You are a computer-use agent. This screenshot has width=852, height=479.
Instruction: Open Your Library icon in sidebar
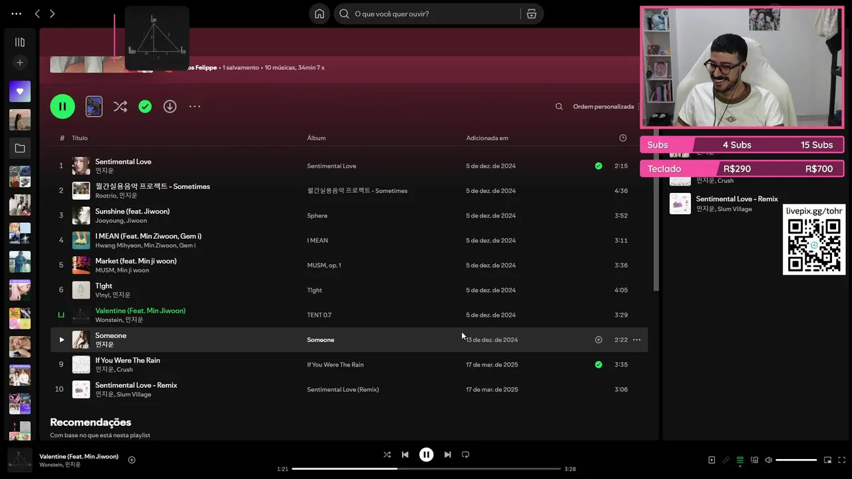[20, 42]
